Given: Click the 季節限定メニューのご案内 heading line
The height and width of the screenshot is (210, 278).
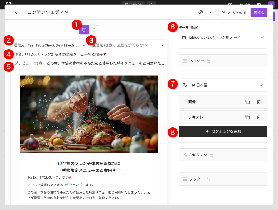Looking at the screenshot, I should coord(89,170).
